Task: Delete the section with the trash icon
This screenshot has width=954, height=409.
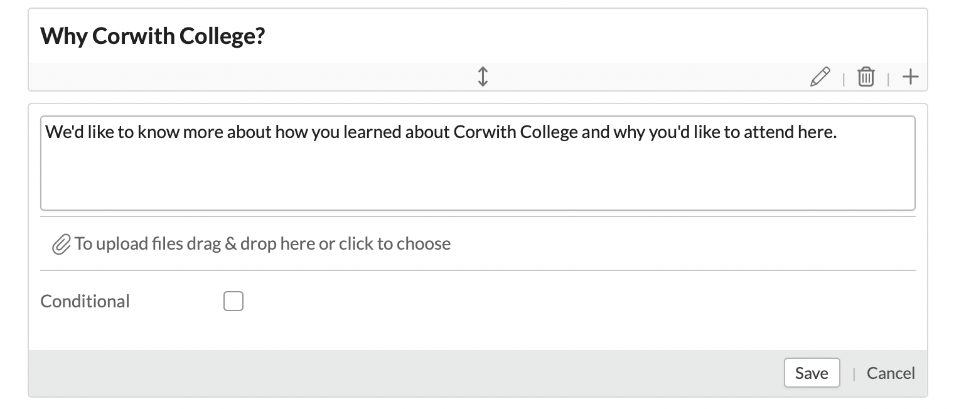Action: click(866, 77)
